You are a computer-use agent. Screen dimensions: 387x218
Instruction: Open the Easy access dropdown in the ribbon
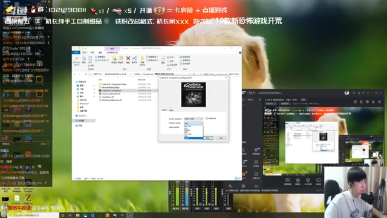[152, 60]
